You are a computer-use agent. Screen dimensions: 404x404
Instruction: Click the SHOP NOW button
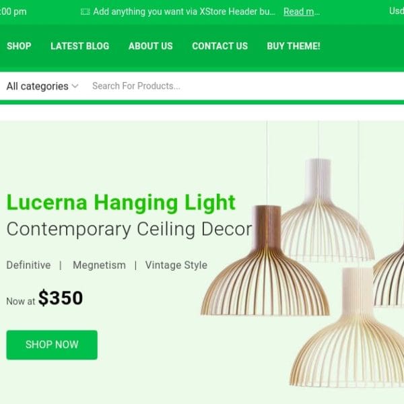[x=52, y=345]
